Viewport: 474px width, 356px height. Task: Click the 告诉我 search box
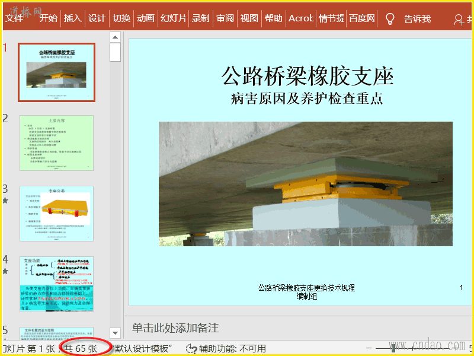[x=417, y=19]
